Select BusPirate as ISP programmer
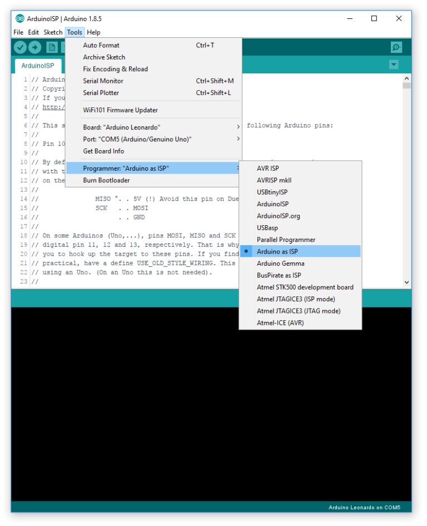This screenshot has height=526, width=427. (301, 275)
